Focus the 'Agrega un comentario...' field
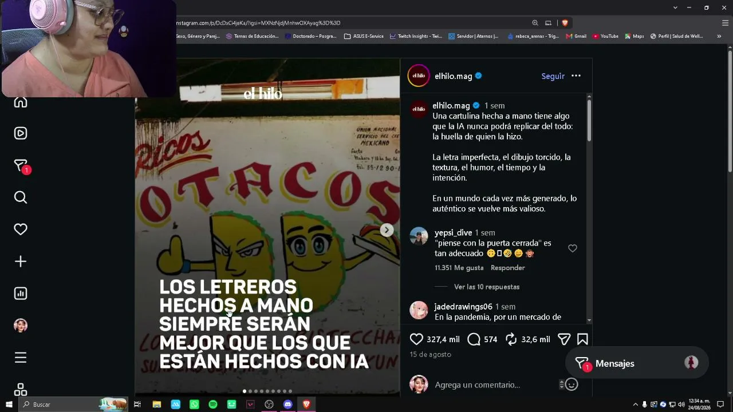733x412 pixels. click(x=495, y=385)
